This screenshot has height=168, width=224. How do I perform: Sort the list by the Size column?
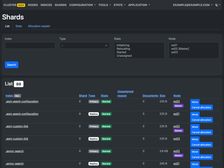click(162, 95)
